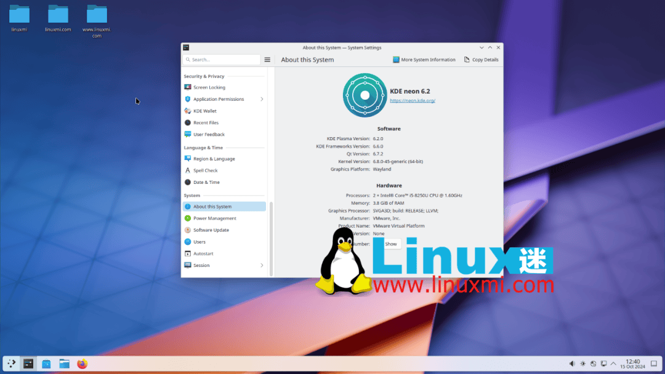The height and width of the screenshot is (374, 665).
Task: Open Software Update settings
Action: 211,230
